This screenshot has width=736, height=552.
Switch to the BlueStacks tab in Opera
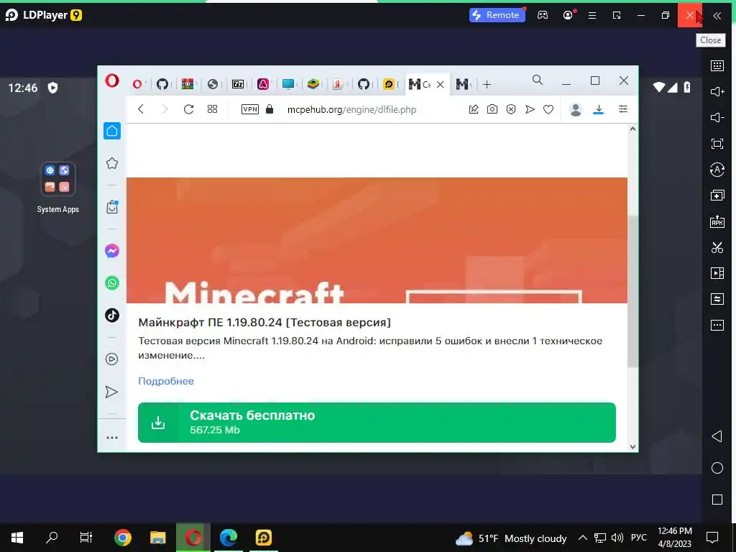click(x=313, y=84)
